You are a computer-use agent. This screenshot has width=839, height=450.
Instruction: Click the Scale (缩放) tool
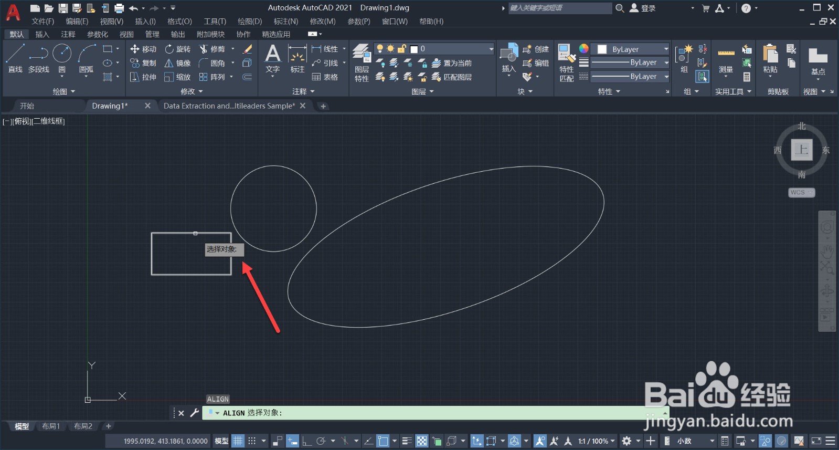point(177,77)
